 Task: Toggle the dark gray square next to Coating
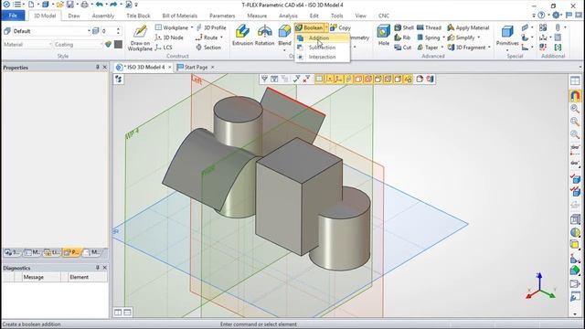point(118,45)
